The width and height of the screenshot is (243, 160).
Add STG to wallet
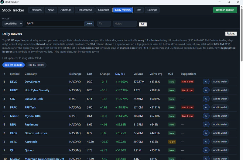220,99
